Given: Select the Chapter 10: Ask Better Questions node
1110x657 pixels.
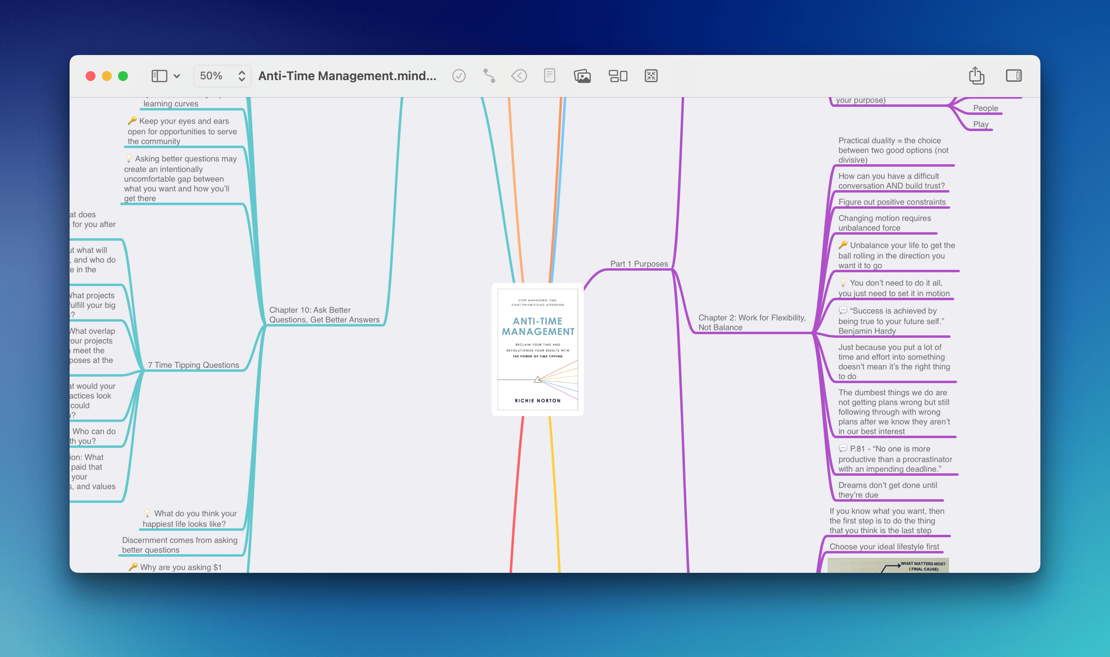Looking at the screenshot, I should [x=324, y=315].
